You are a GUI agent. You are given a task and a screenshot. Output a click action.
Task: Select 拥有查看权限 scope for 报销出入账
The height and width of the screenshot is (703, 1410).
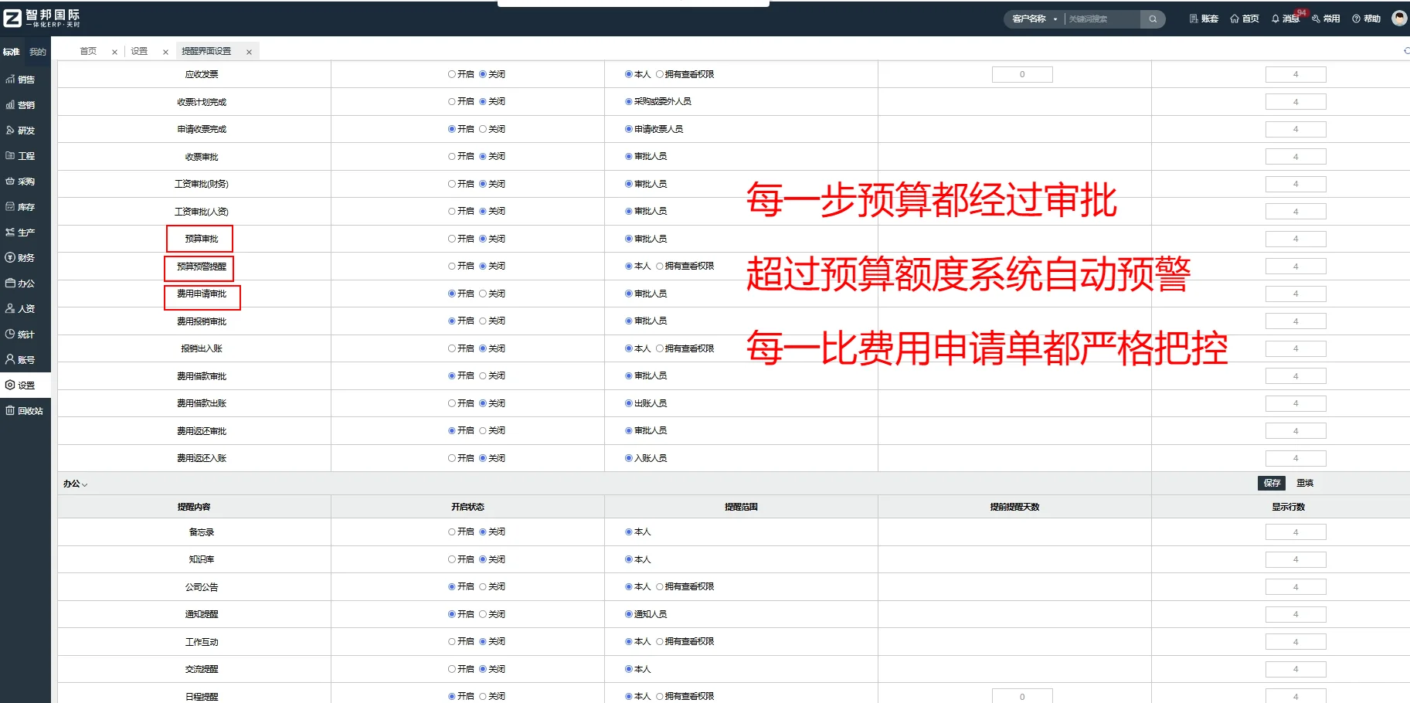[660, 348]
